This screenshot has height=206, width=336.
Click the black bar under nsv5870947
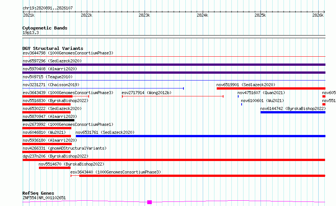[x=48, y=120]
